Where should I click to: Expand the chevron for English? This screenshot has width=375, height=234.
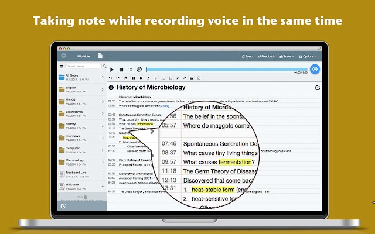(103, 90)
